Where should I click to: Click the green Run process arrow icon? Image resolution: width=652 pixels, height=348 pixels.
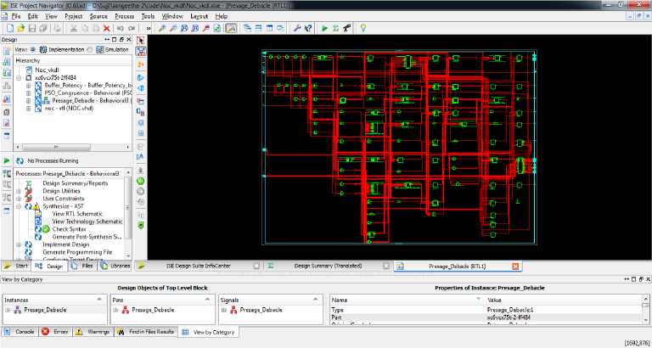click(325, 28)
